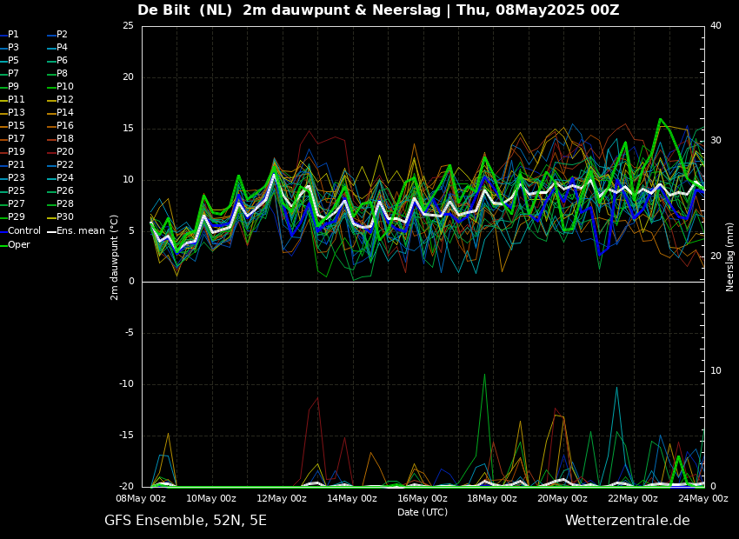Click legend item P30
Viewport: 739px width, 539px height.
[61, 216]
